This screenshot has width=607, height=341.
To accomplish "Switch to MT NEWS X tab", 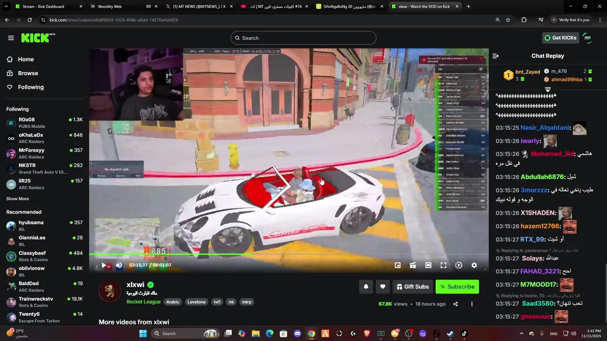I will [198, 7].
